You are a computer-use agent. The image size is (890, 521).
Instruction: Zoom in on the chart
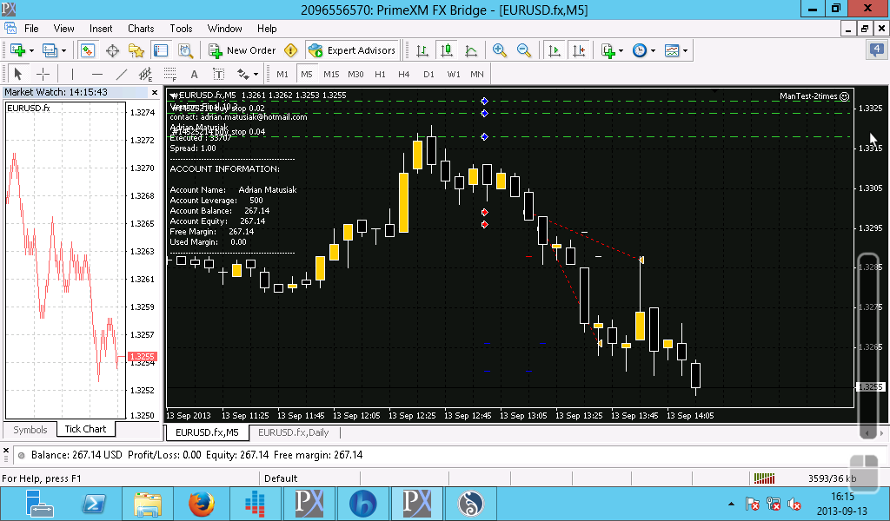[500, 50]
